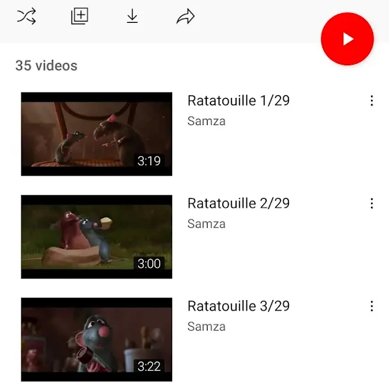Image resolution: width=389 pixels, height=389 pixels.
Task: Tap the 3:00 duration badge
Action: [149, 263]
